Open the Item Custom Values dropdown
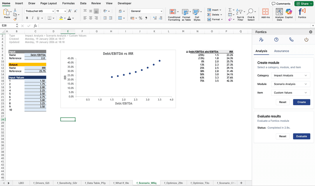Viewport: 315px width, 186px height. (x=290, y=93)
